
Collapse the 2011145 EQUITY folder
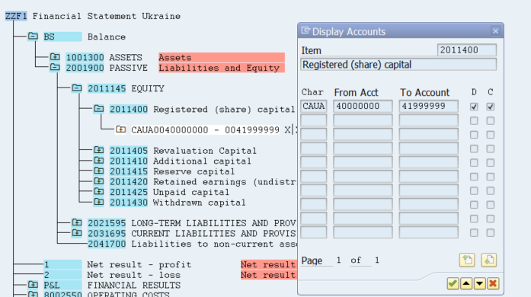pyautogui.click(x=77, y=88)
